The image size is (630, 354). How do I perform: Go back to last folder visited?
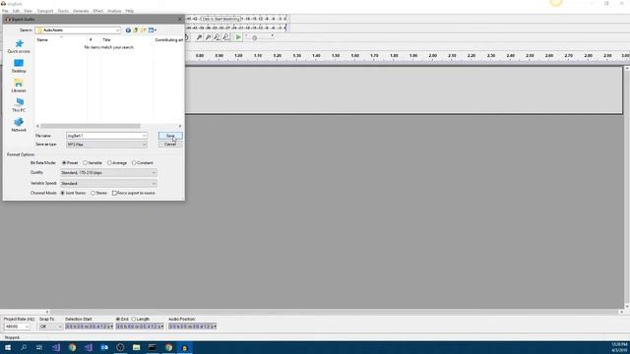(128, 30)
